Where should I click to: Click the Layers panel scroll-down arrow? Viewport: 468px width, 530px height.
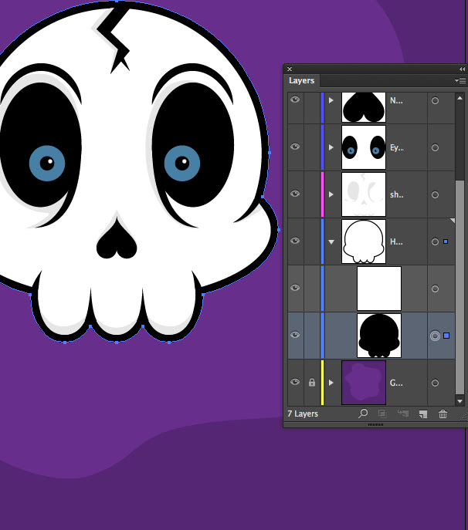[460, 401]
